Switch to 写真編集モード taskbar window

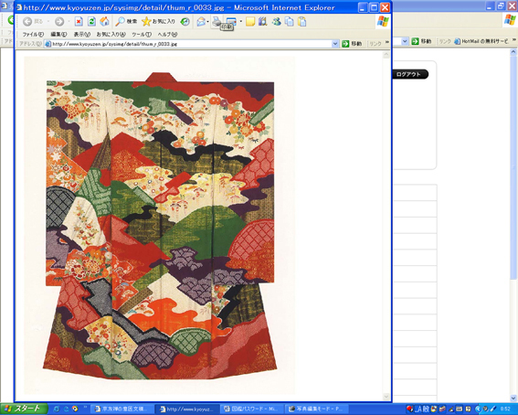316,409
